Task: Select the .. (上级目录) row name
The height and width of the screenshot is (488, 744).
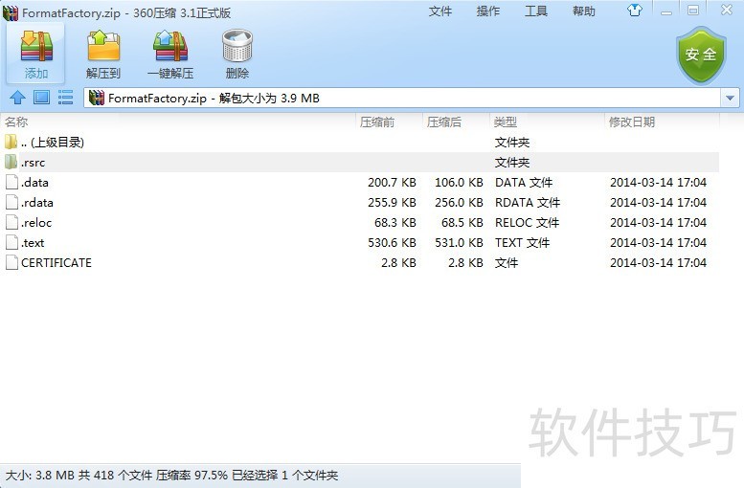Action: click(53, 143)
